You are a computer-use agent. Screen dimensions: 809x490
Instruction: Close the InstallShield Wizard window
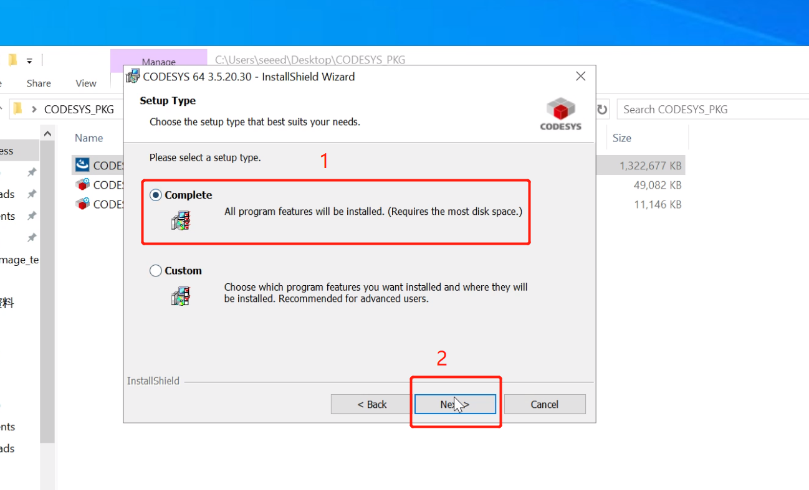580,77
